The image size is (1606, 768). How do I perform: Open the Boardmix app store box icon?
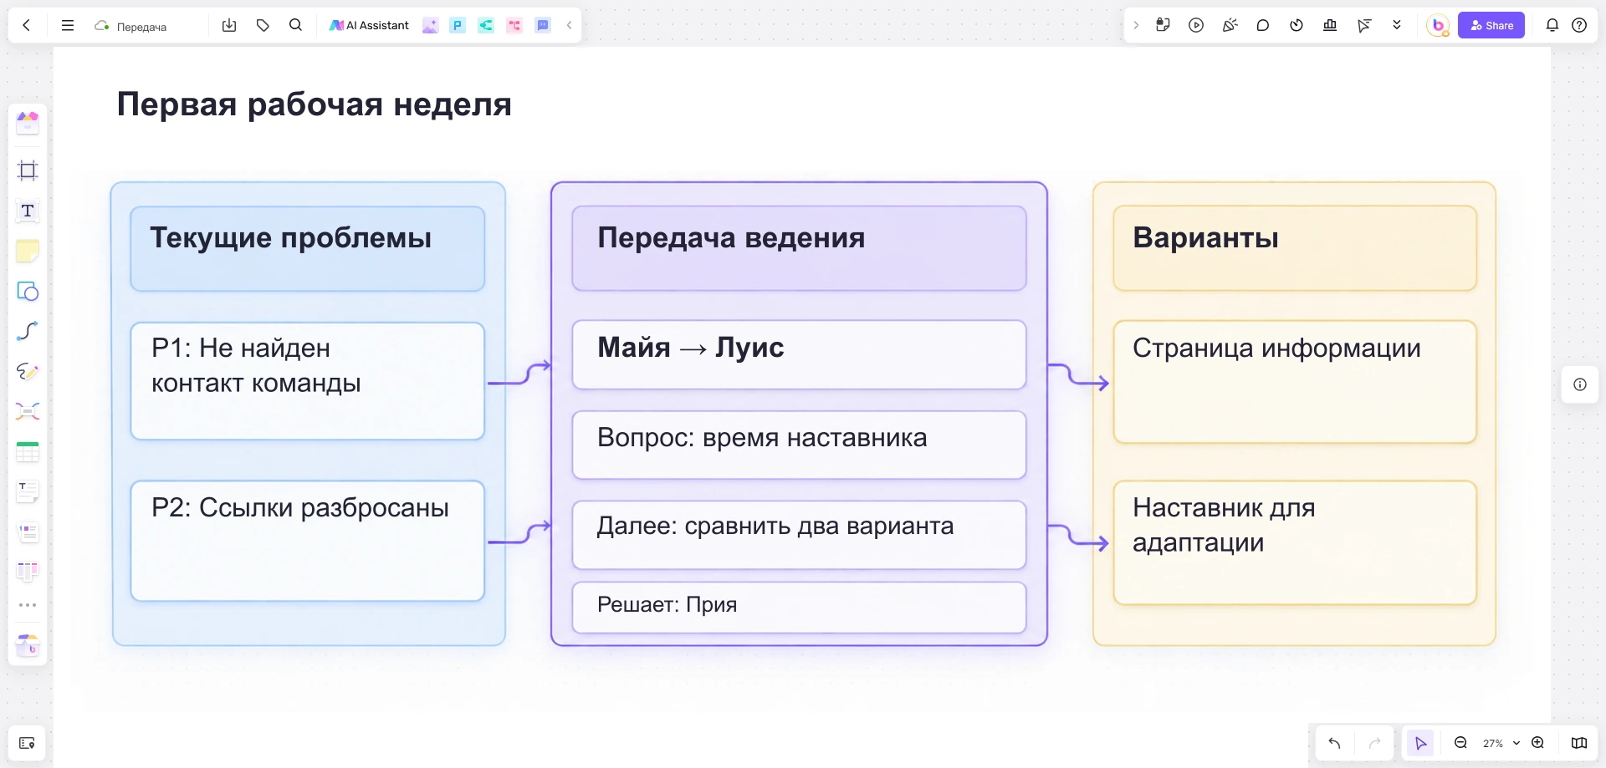click(x=28, y=645)
